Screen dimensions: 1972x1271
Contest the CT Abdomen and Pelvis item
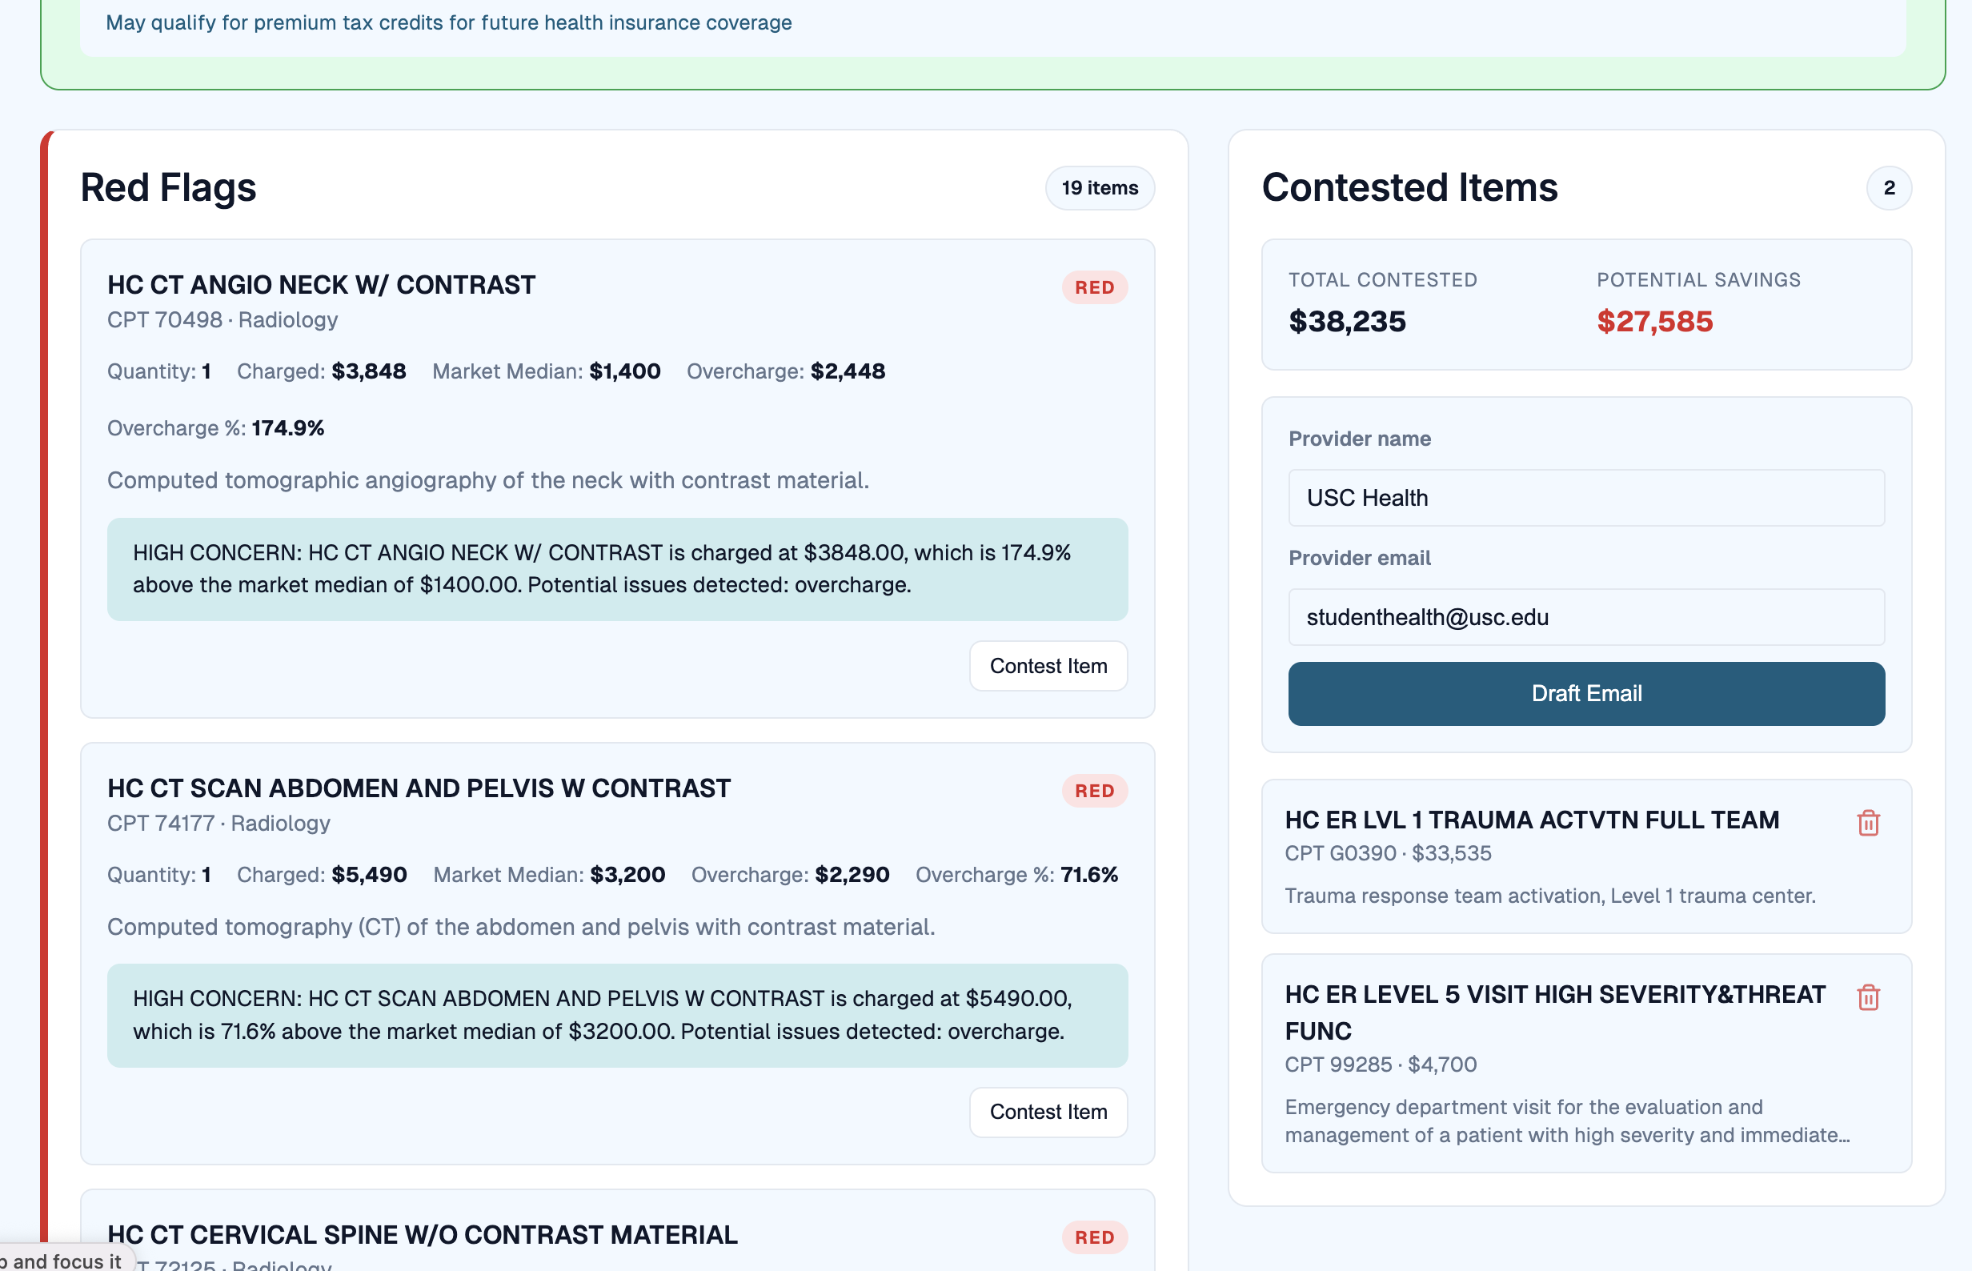point(1048,1112)
